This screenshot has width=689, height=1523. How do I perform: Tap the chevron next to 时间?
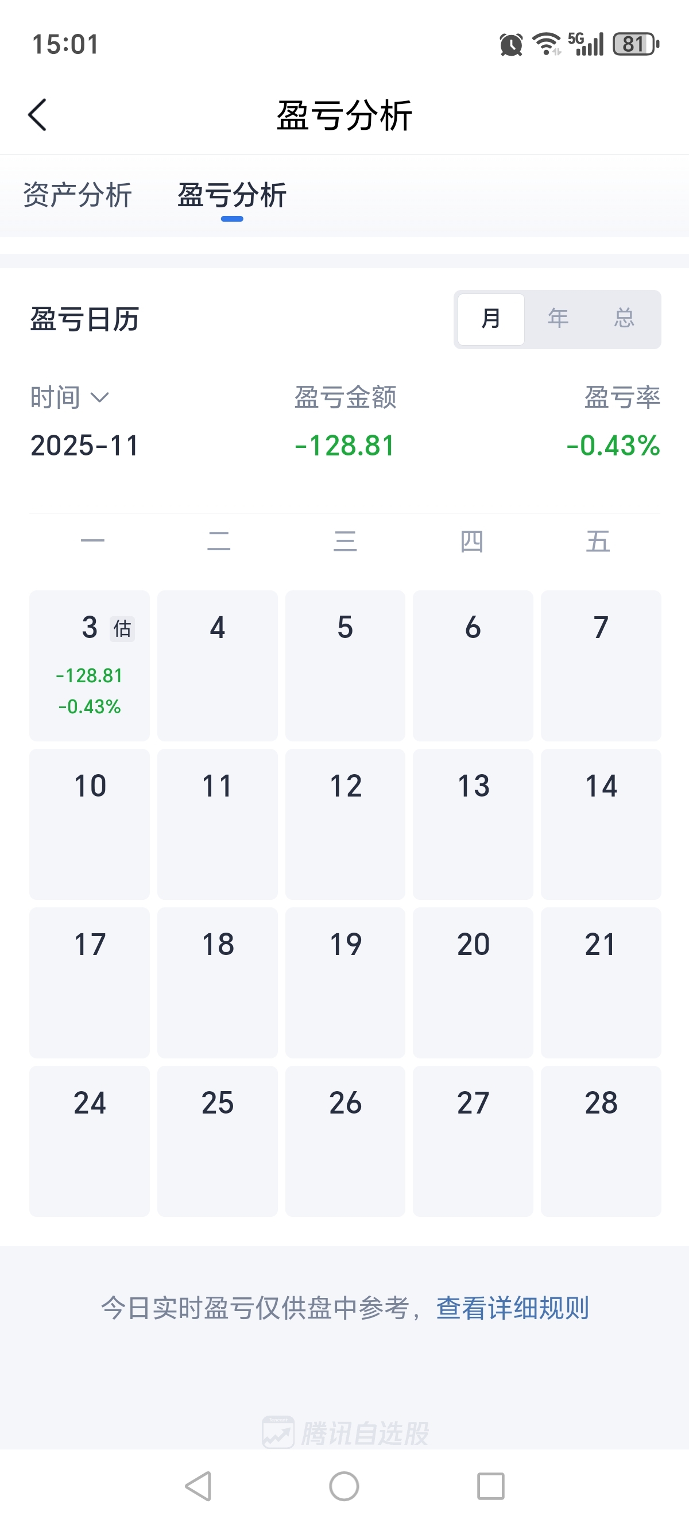point(100,397)
